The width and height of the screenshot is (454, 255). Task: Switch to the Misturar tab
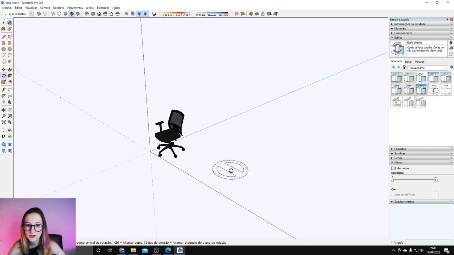420,62
